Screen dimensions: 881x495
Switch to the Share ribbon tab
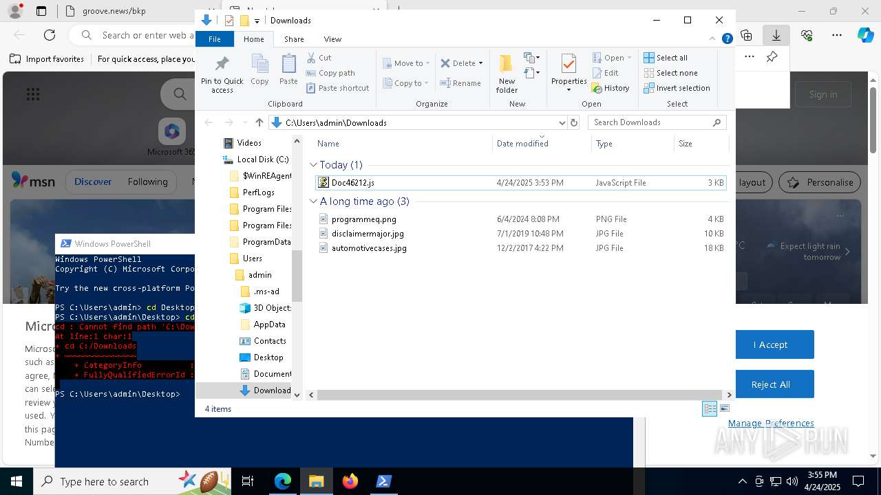click(x=294, y=39)
